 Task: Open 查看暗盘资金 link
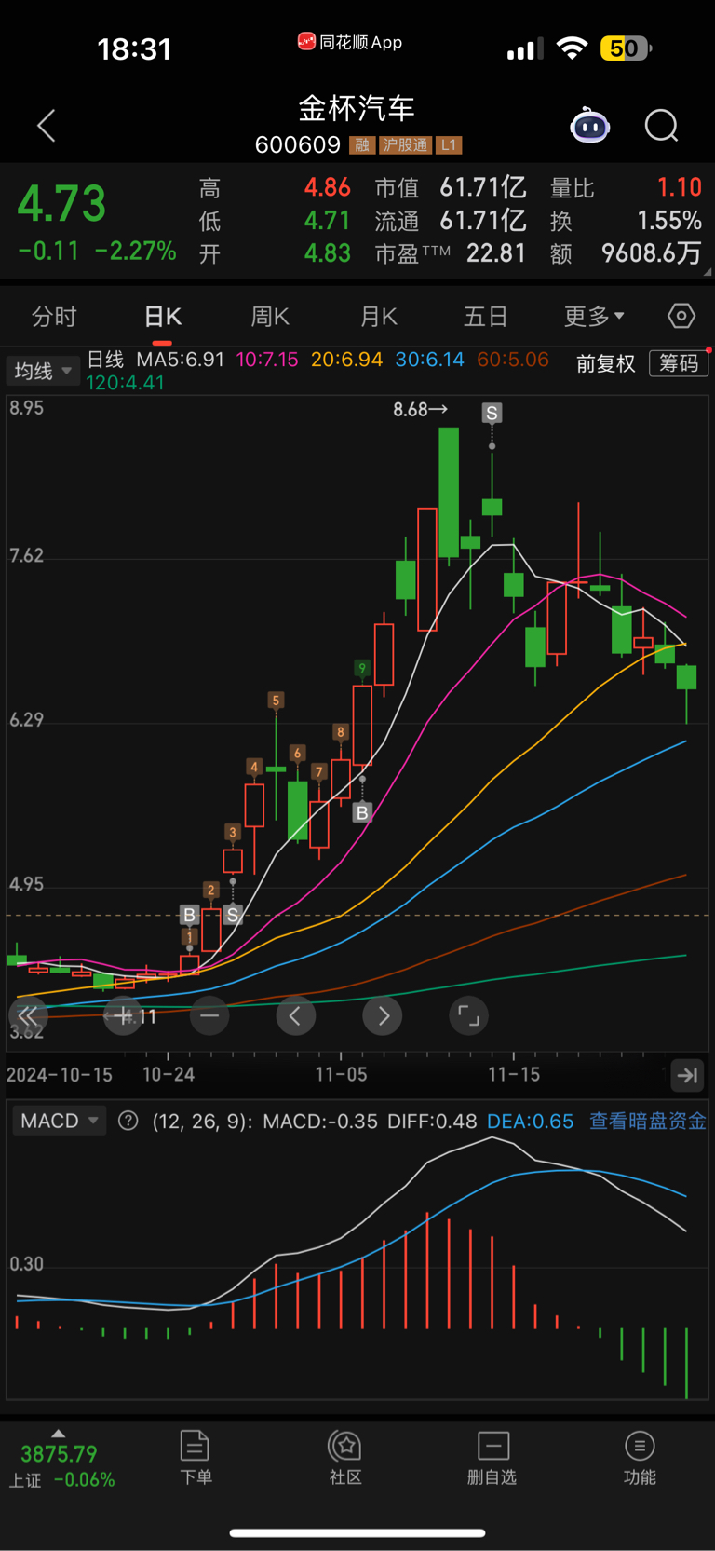pyautogui.click(x=648, y=1121)
